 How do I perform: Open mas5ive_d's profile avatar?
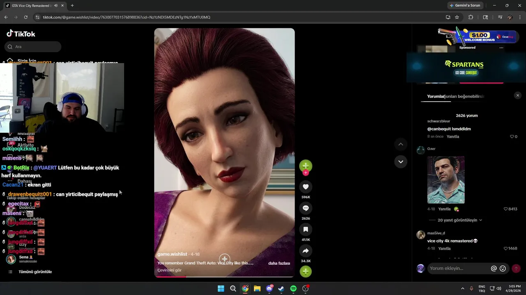click(421, 235)
